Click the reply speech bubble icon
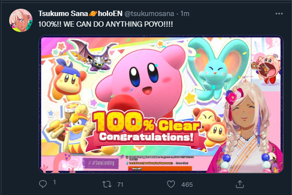 [x=42, y=184]
